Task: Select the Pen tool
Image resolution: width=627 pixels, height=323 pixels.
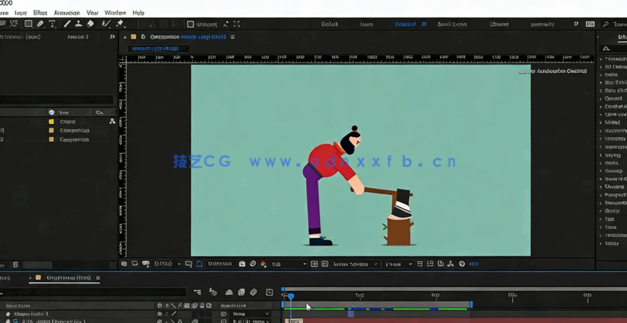Action: (x=40, y=24)
